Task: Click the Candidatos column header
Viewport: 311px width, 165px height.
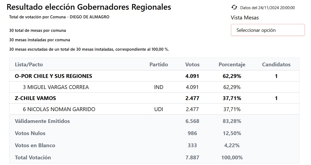Action: click(x=276, y=64)
